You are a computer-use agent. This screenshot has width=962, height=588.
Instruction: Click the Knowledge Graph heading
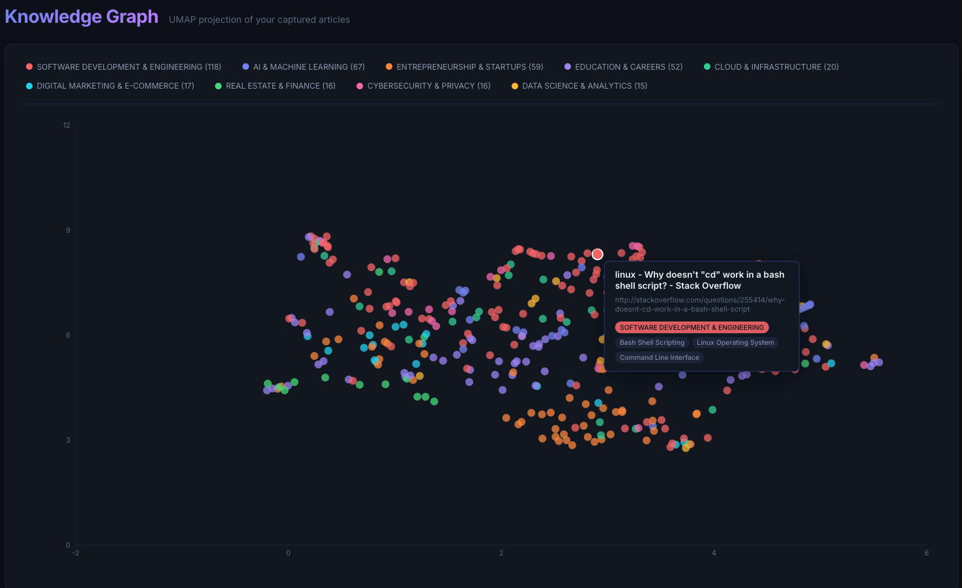pos(81,17)
